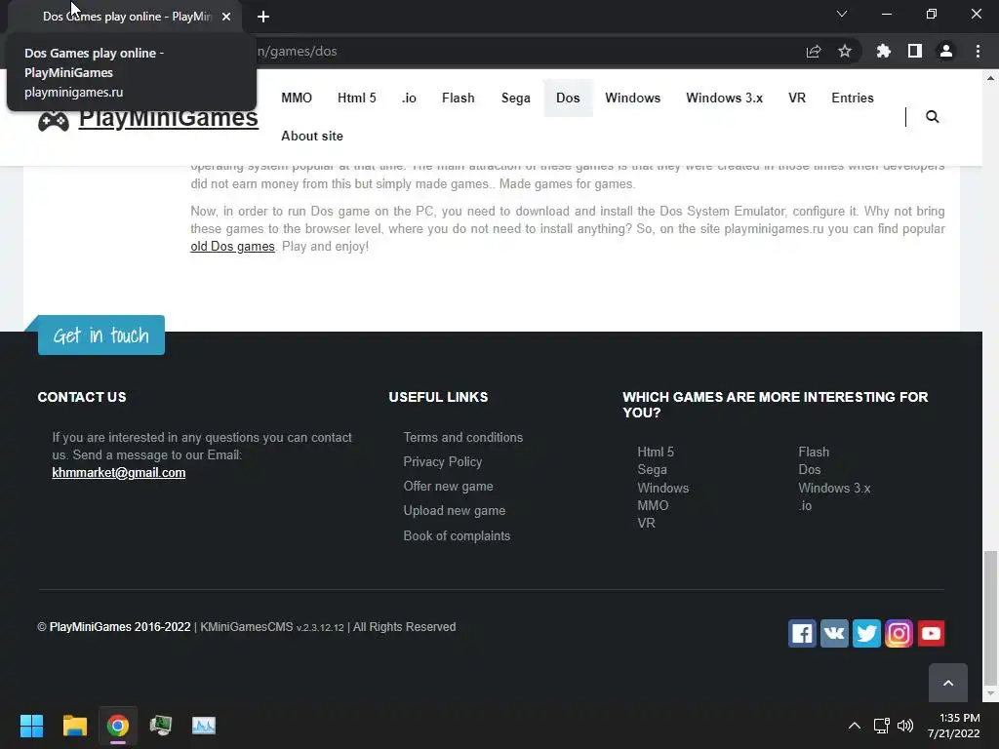
Task: Open the Flash menu item
Action: (x=459, y=99)
